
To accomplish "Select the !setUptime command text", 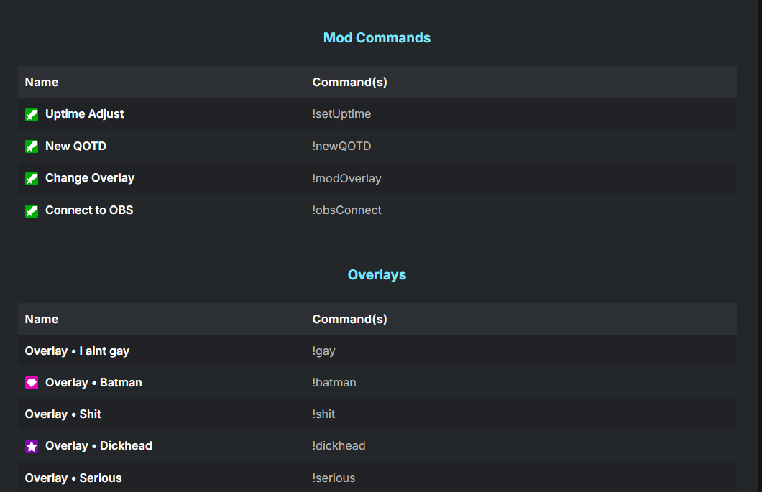I will pos(341,114).
